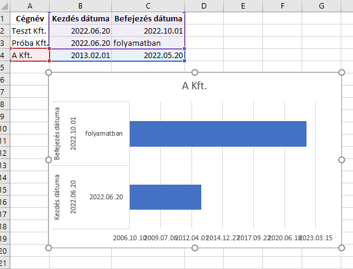Click the 2023.03.15 axis date label
Viewport: 353px width, 269px height.
[316, 238]
